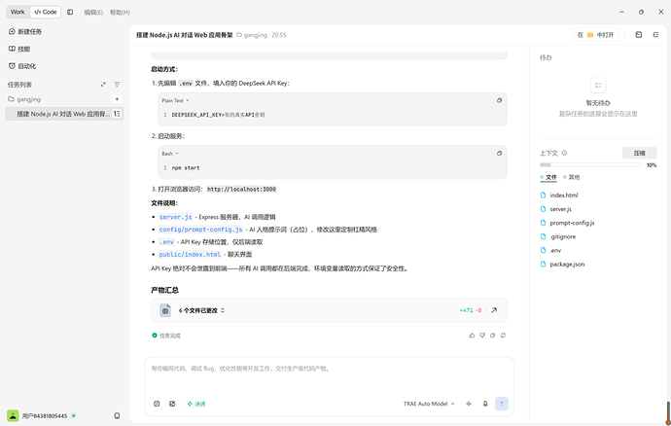Open .gitignore in context files

click(558, 236)
